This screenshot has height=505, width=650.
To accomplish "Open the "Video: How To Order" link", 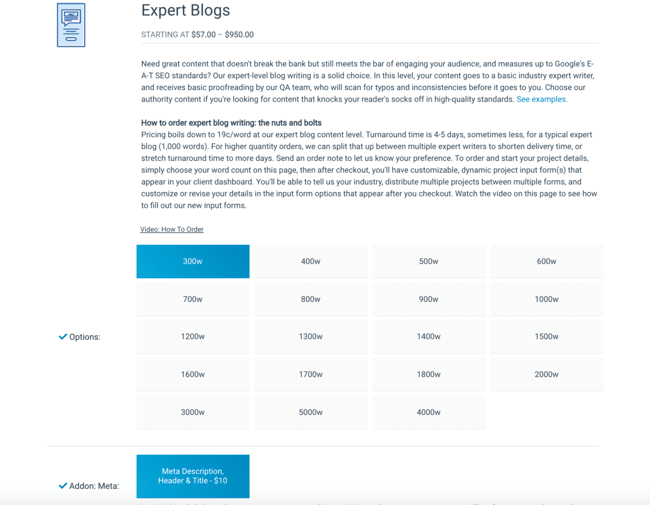I will 172,229.
